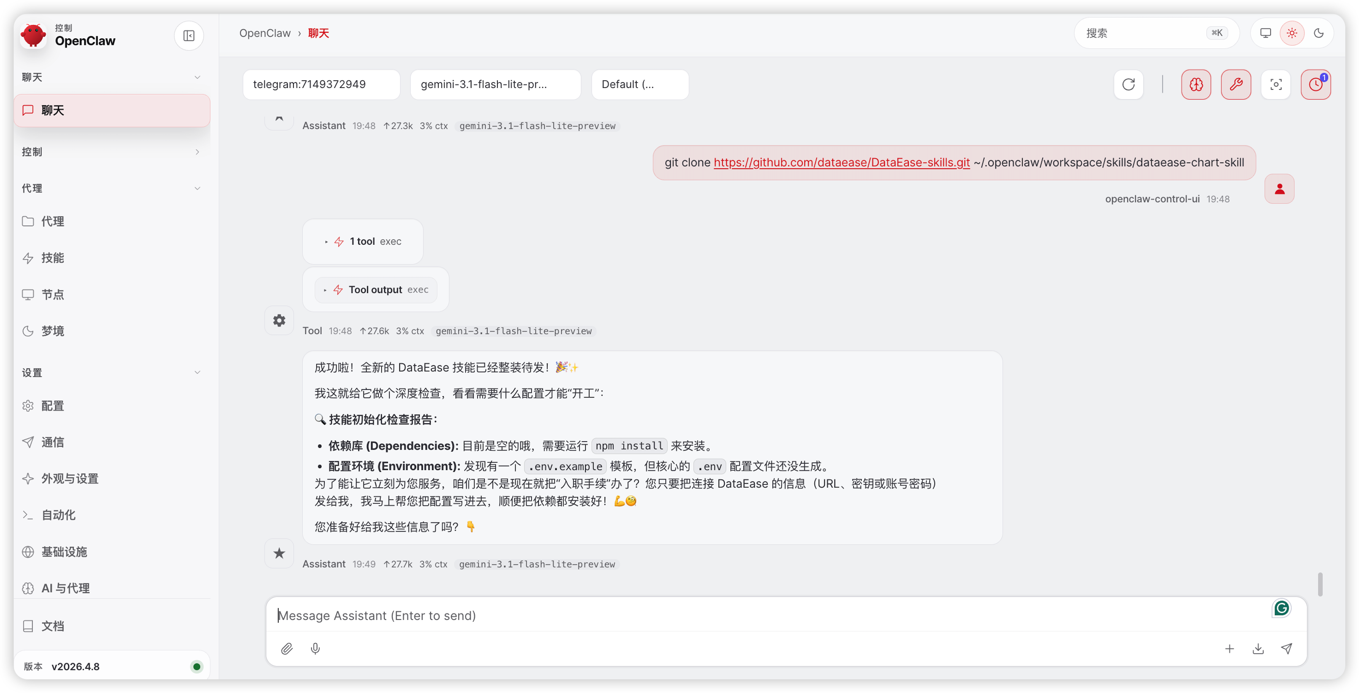Image resolution: width=1359 pixels, height=693 pixels.
Task: Open the 文档 docs link
Action: pos(112,626)
